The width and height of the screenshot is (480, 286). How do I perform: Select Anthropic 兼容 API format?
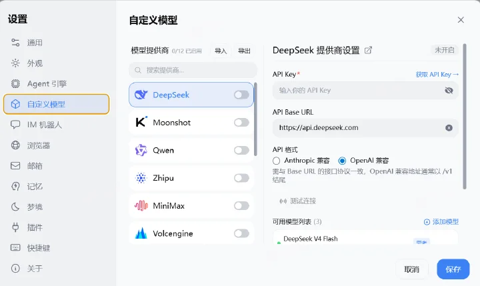click(x=277, y=161)
